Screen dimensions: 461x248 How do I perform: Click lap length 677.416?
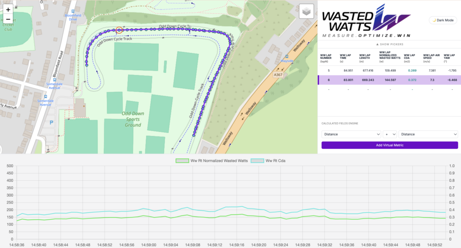pyautogui.click(x=368, y=71)
